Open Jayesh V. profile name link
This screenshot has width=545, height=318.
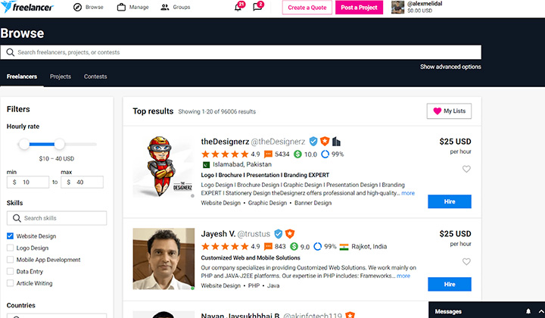coord(218,234)
